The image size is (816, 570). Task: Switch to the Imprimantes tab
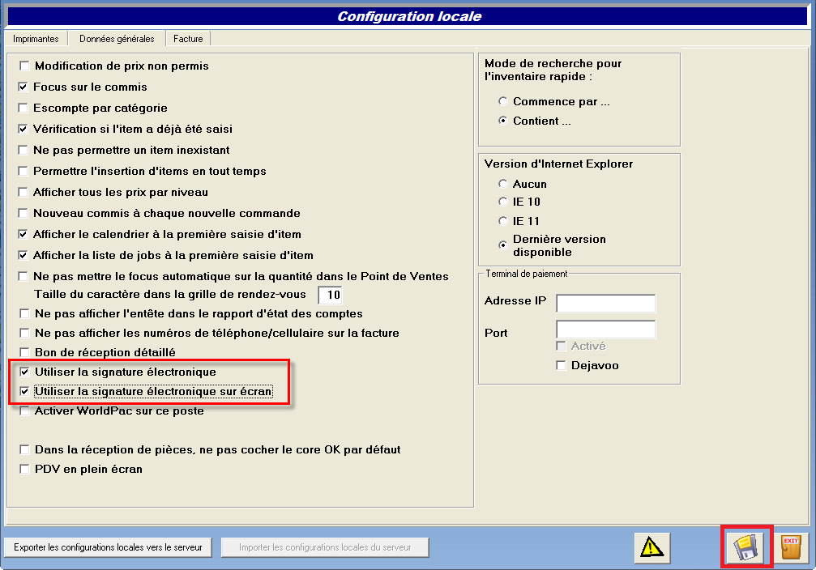[x=36, y=39]
